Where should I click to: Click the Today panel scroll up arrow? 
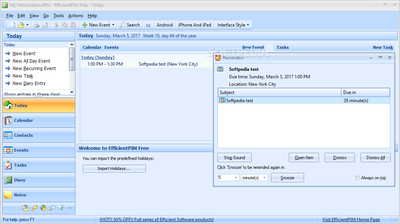pos(72,44)
